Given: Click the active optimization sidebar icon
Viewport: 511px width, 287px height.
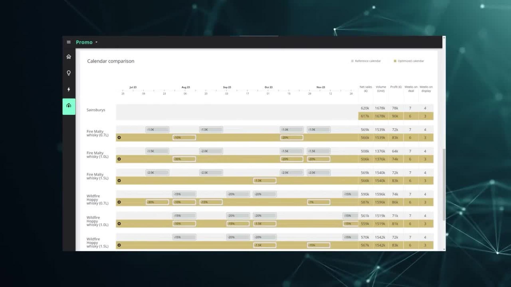Looking at the screenshot, I should pyautogui.click(x=69, y=106).
